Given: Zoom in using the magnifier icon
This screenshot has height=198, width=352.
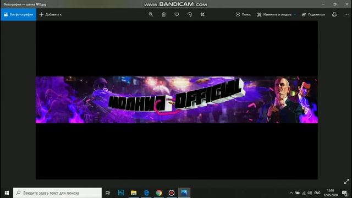Looking at the screenshot, I should [x=151, y=14].
